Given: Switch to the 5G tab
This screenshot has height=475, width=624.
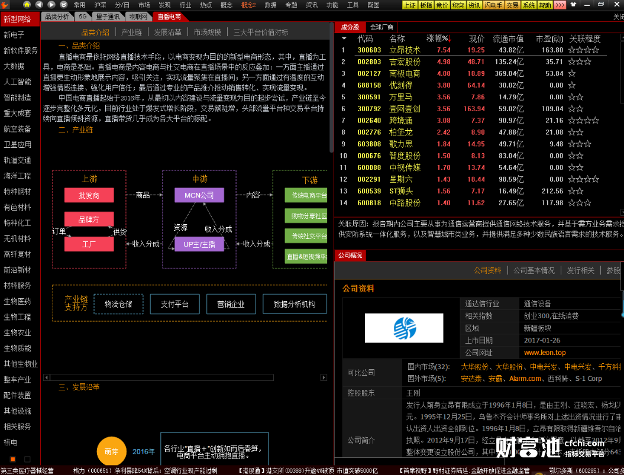Looking at the screenshot, I should 83,17.
